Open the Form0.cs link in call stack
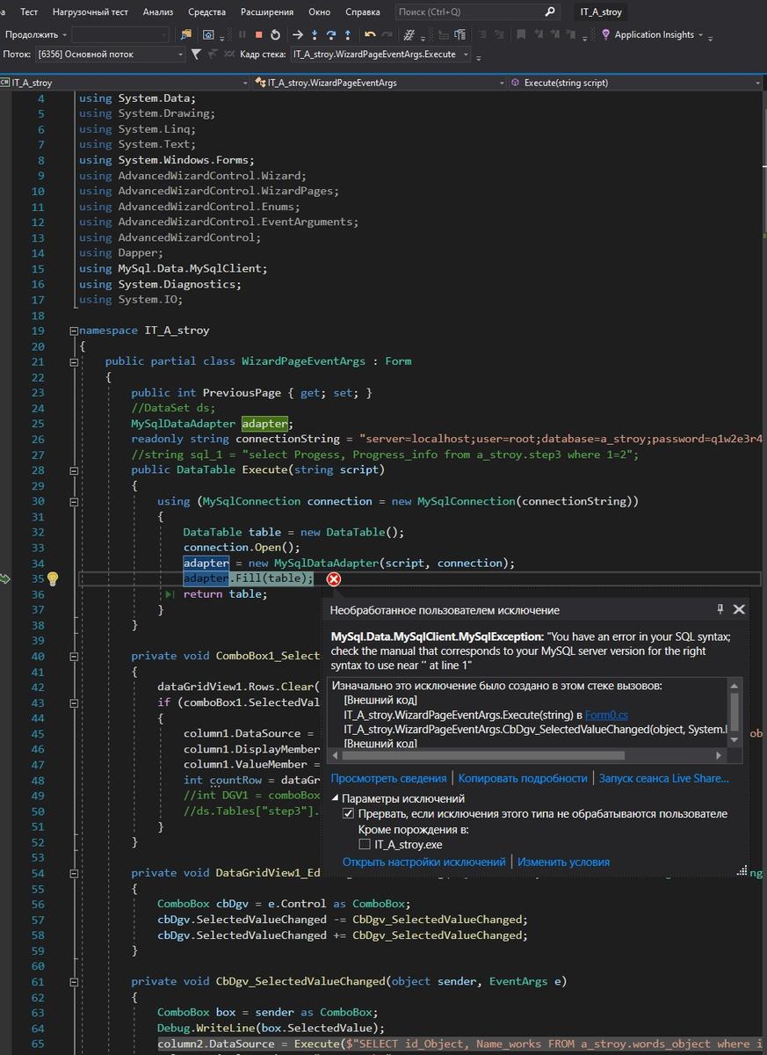The height and width of the screenshot is (1055, 767). pos(607,715)
